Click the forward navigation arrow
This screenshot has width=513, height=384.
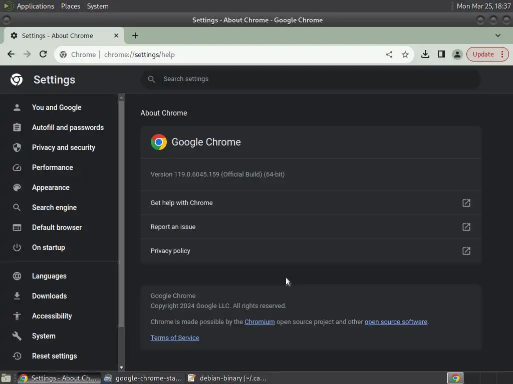(x=27, y=54)
